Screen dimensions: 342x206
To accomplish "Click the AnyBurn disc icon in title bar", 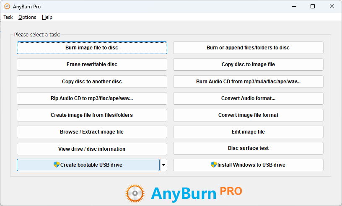I will click(x=7, y=7).
